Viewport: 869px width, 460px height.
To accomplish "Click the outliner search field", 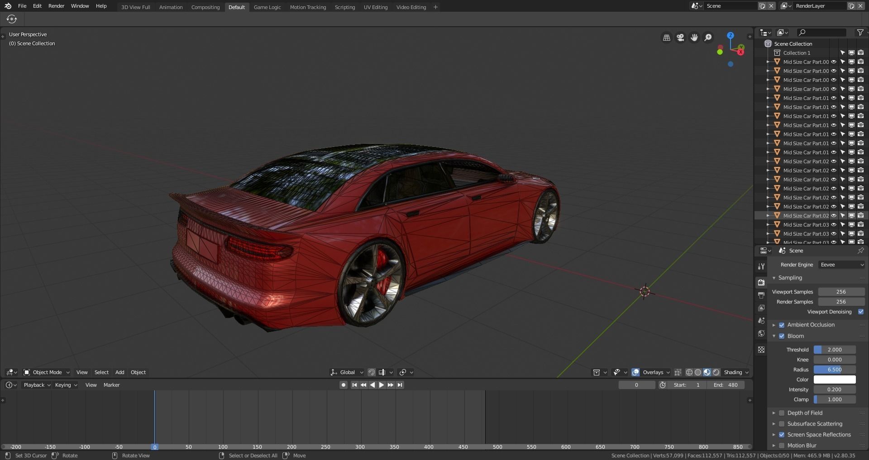I will [821, 33].
